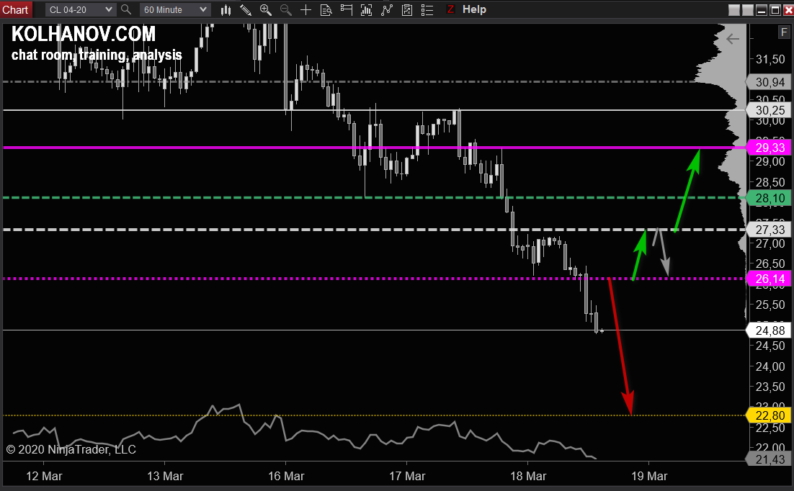Open the strategies line-graph icon
This screenshot has height=491, width=794.
point(387,9)
